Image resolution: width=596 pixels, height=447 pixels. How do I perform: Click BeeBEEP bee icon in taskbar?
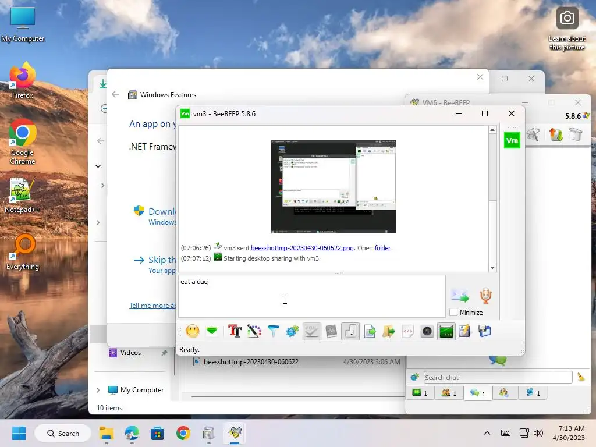pyautogui.click(x=235, y=433)
